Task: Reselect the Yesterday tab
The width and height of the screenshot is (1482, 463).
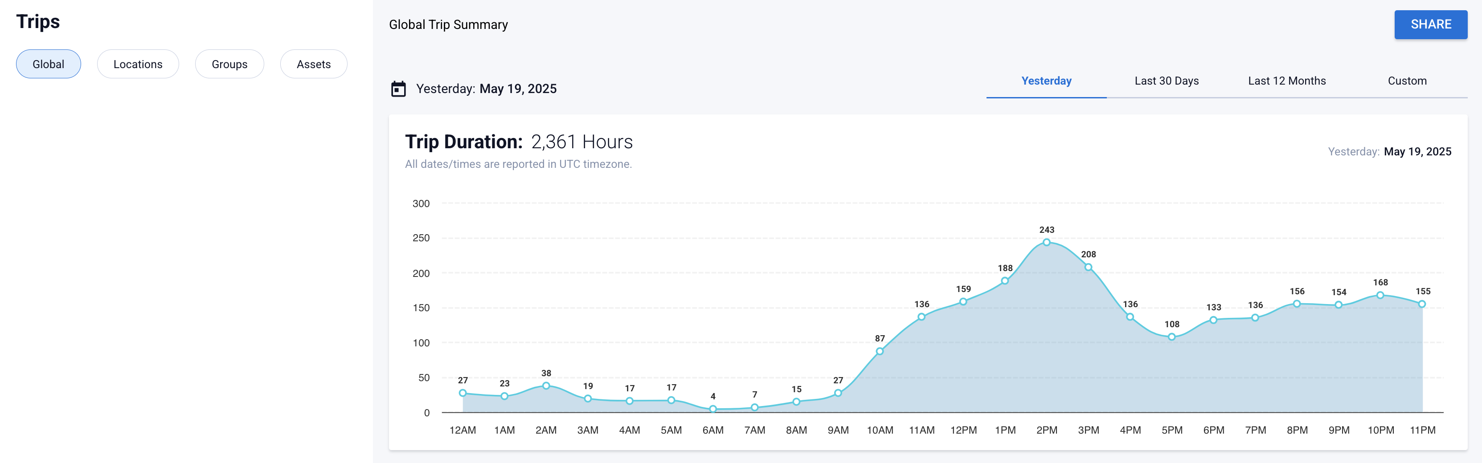Action: 1046,81
